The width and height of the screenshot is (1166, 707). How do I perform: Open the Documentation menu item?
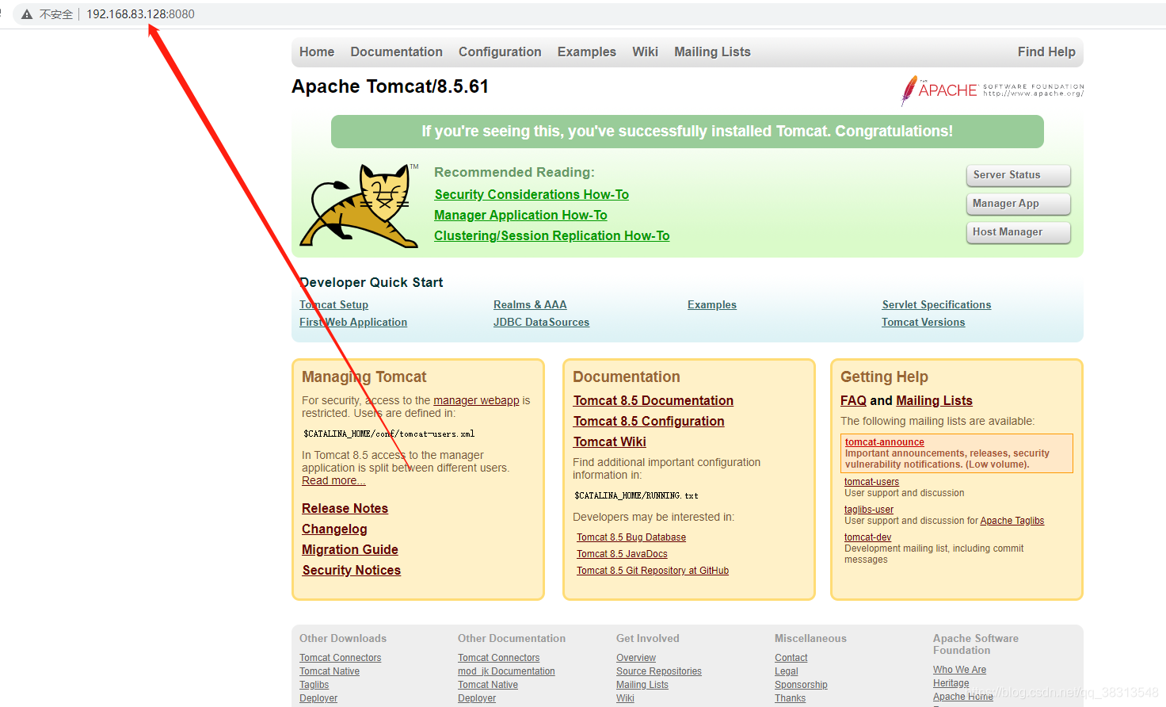(x=396, y=52)
